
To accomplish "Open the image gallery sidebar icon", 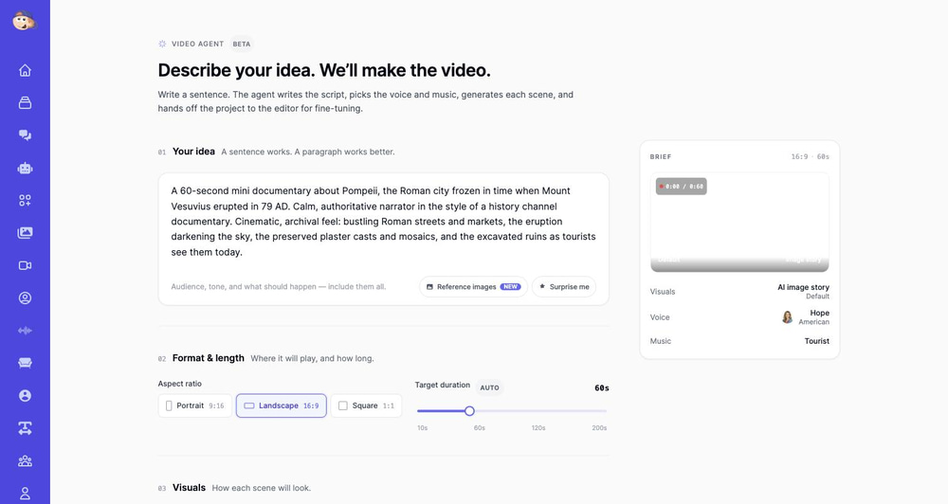I will 25,233.
